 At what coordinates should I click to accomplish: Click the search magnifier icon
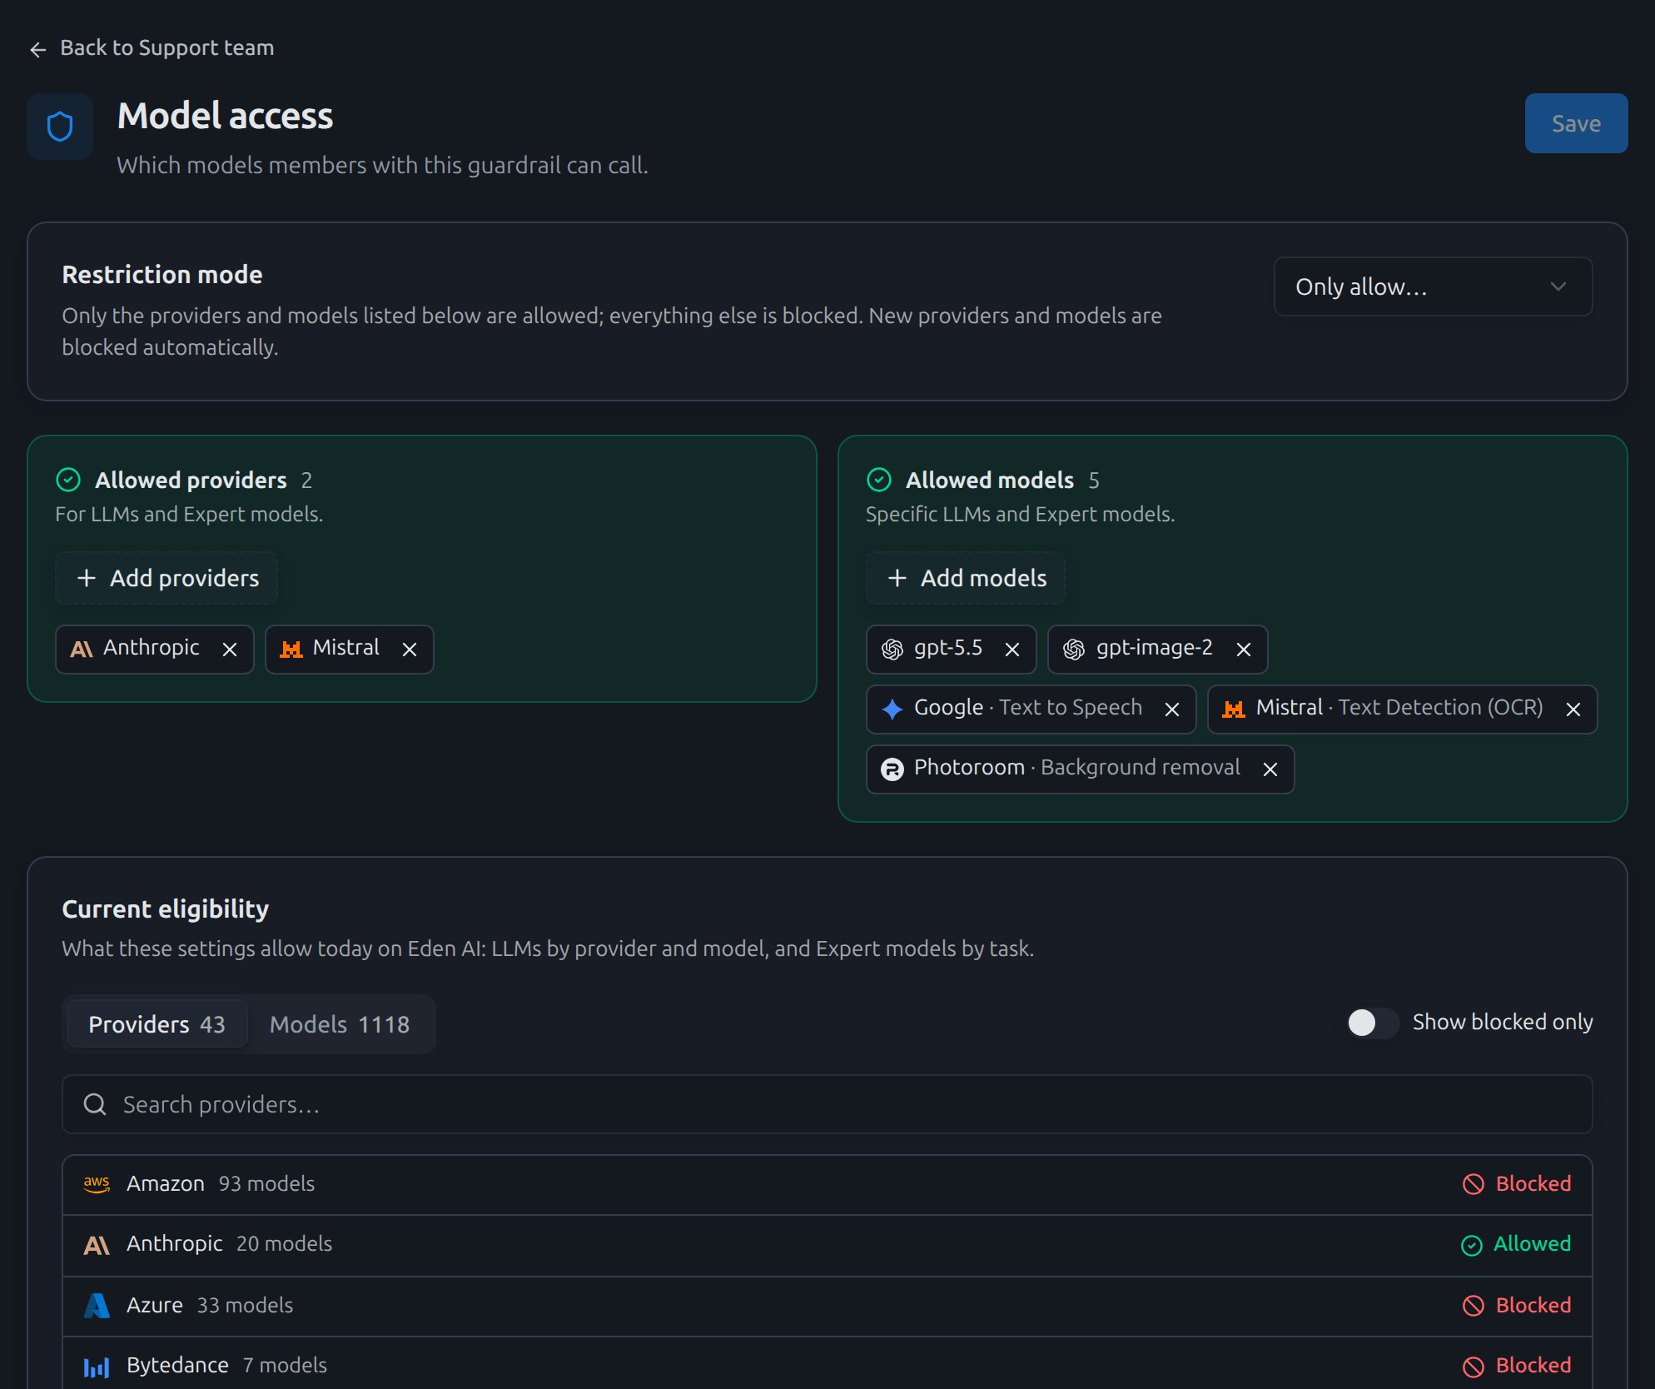point(95,1104)
